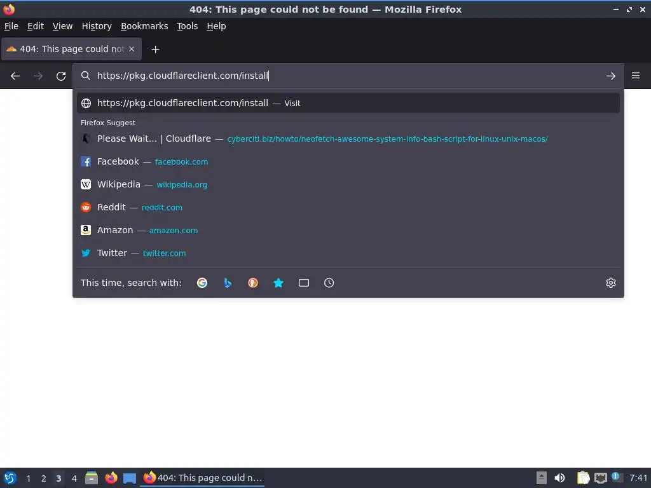Open the taskbar start menu icon
This screenshot has height=488, width=651.
pos(10,478)
